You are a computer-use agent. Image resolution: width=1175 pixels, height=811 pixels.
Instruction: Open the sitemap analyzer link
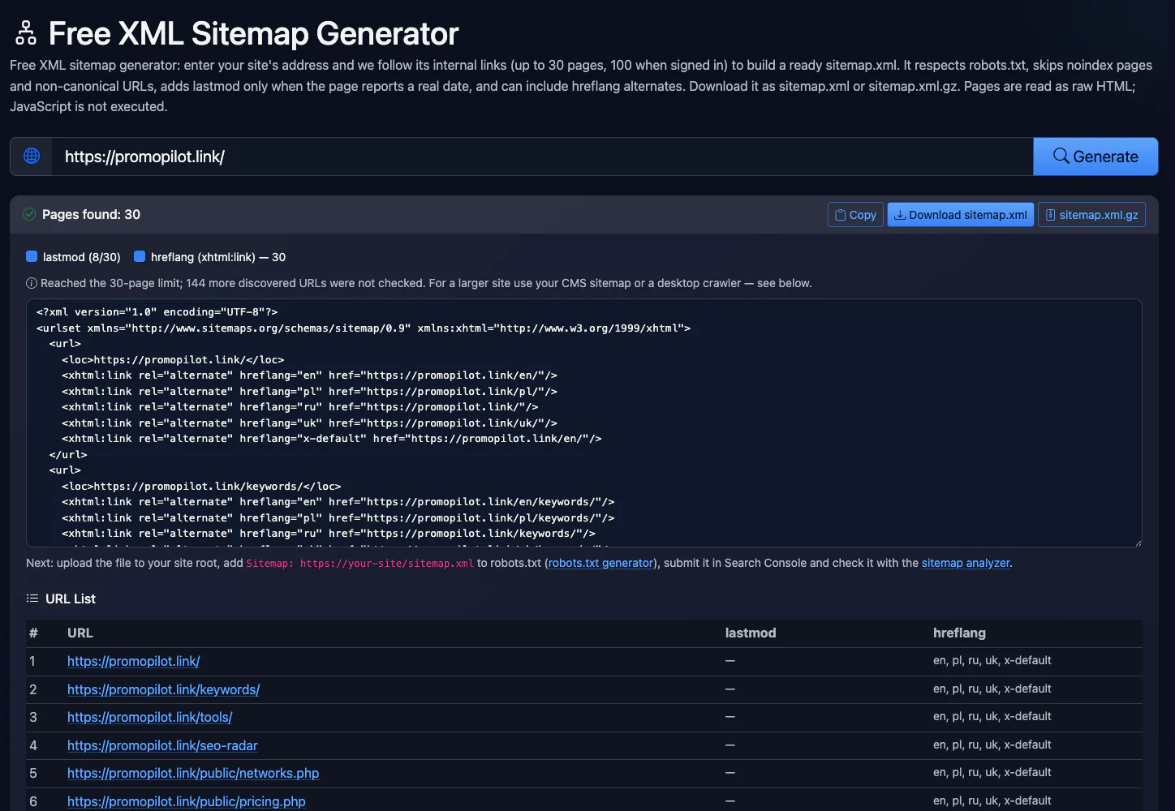966,563
